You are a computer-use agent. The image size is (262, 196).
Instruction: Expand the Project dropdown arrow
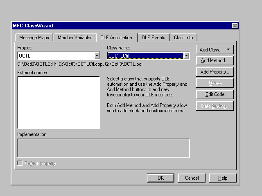point(97,56)
